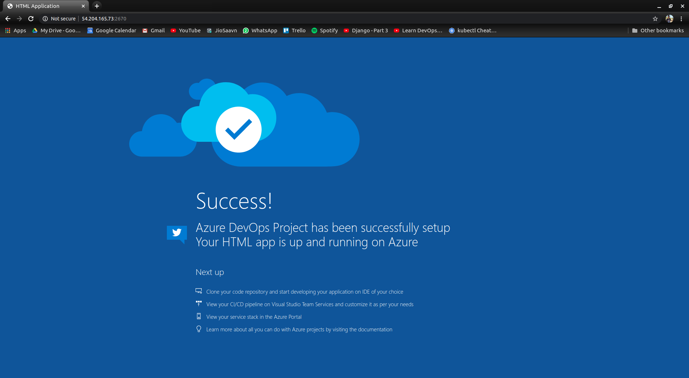
Task: Restore the browser window size
Action: 671,6
